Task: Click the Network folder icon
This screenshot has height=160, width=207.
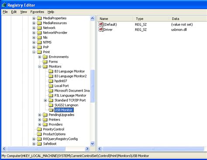Action: pos(39,28)
